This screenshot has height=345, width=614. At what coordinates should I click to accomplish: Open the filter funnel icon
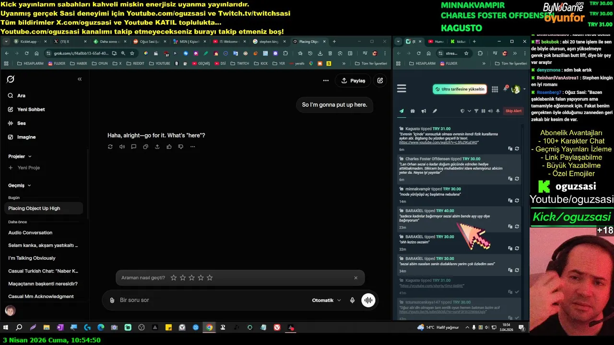coord(476,111)
